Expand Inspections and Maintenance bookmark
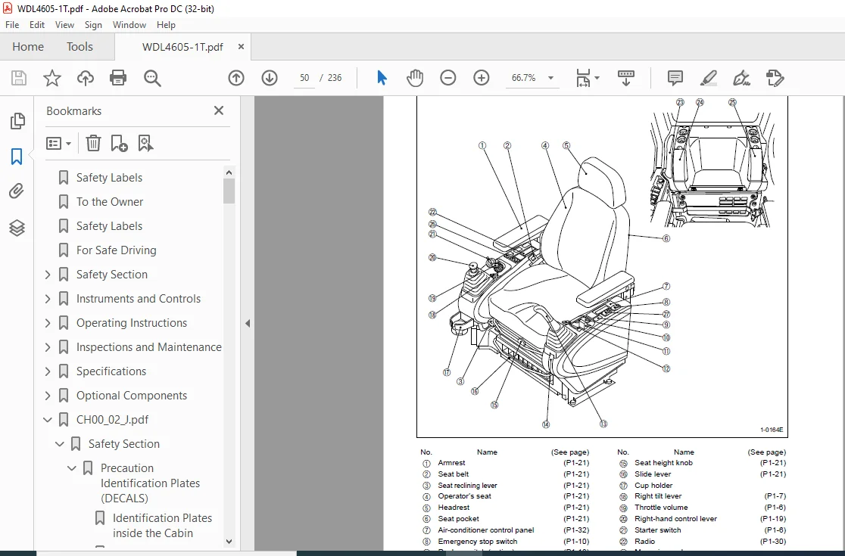 point(48,347)
